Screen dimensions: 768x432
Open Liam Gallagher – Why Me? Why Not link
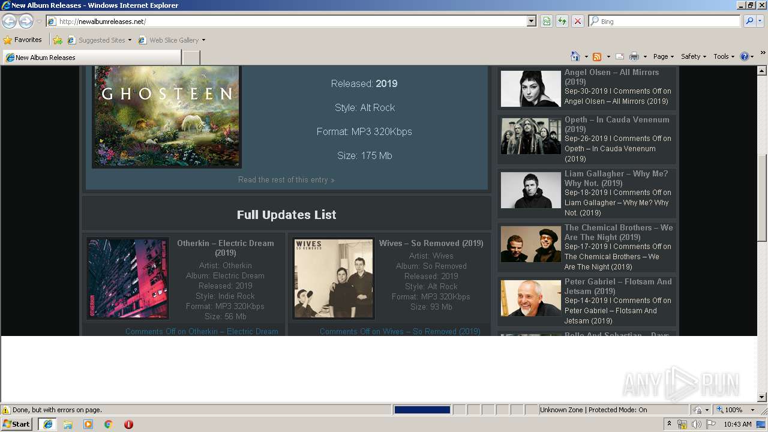pyautogui.click(x=616, y=178)
